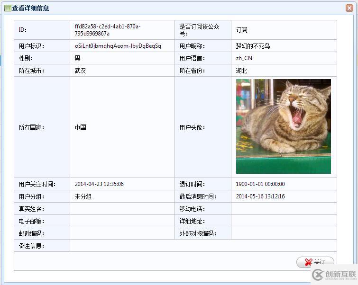Click the 所在国家: label

point(31,127)
